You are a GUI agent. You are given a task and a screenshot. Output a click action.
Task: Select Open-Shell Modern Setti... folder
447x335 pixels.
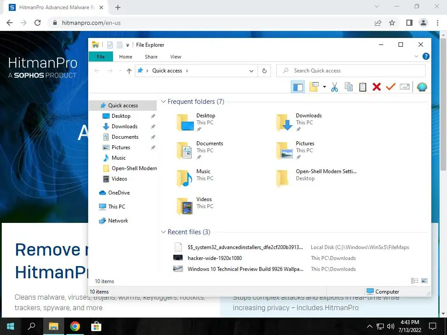coord(316,178)
